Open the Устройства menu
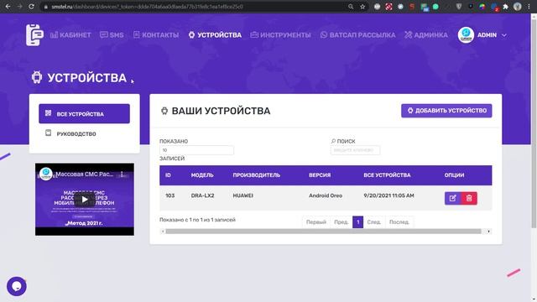 [215, 35]
